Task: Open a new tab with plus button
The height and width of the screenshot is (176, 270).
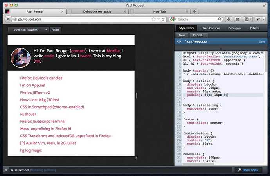Action: point(195,12)
